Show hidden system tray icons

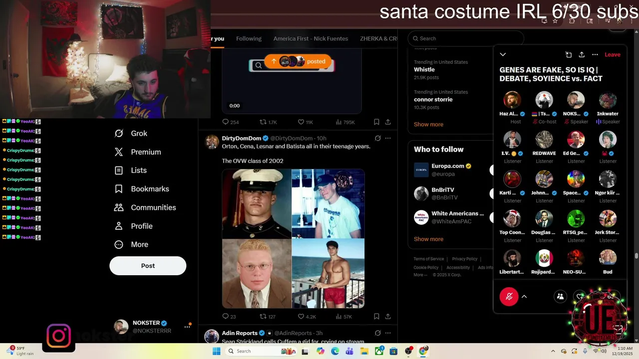coord(553,351)
